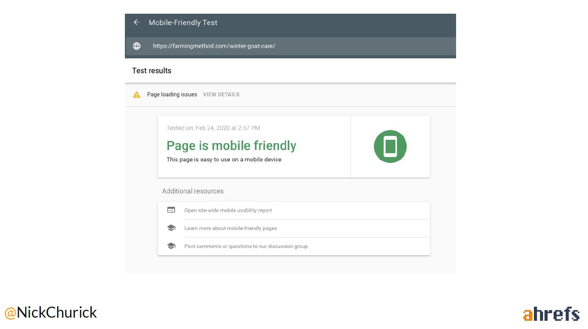588x329 pixels.
Task: Click the @NickChurick handle
Action: pos(51,313)
